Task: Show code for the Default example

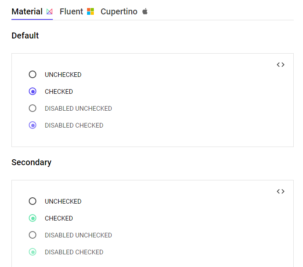Action: (281, 65)
